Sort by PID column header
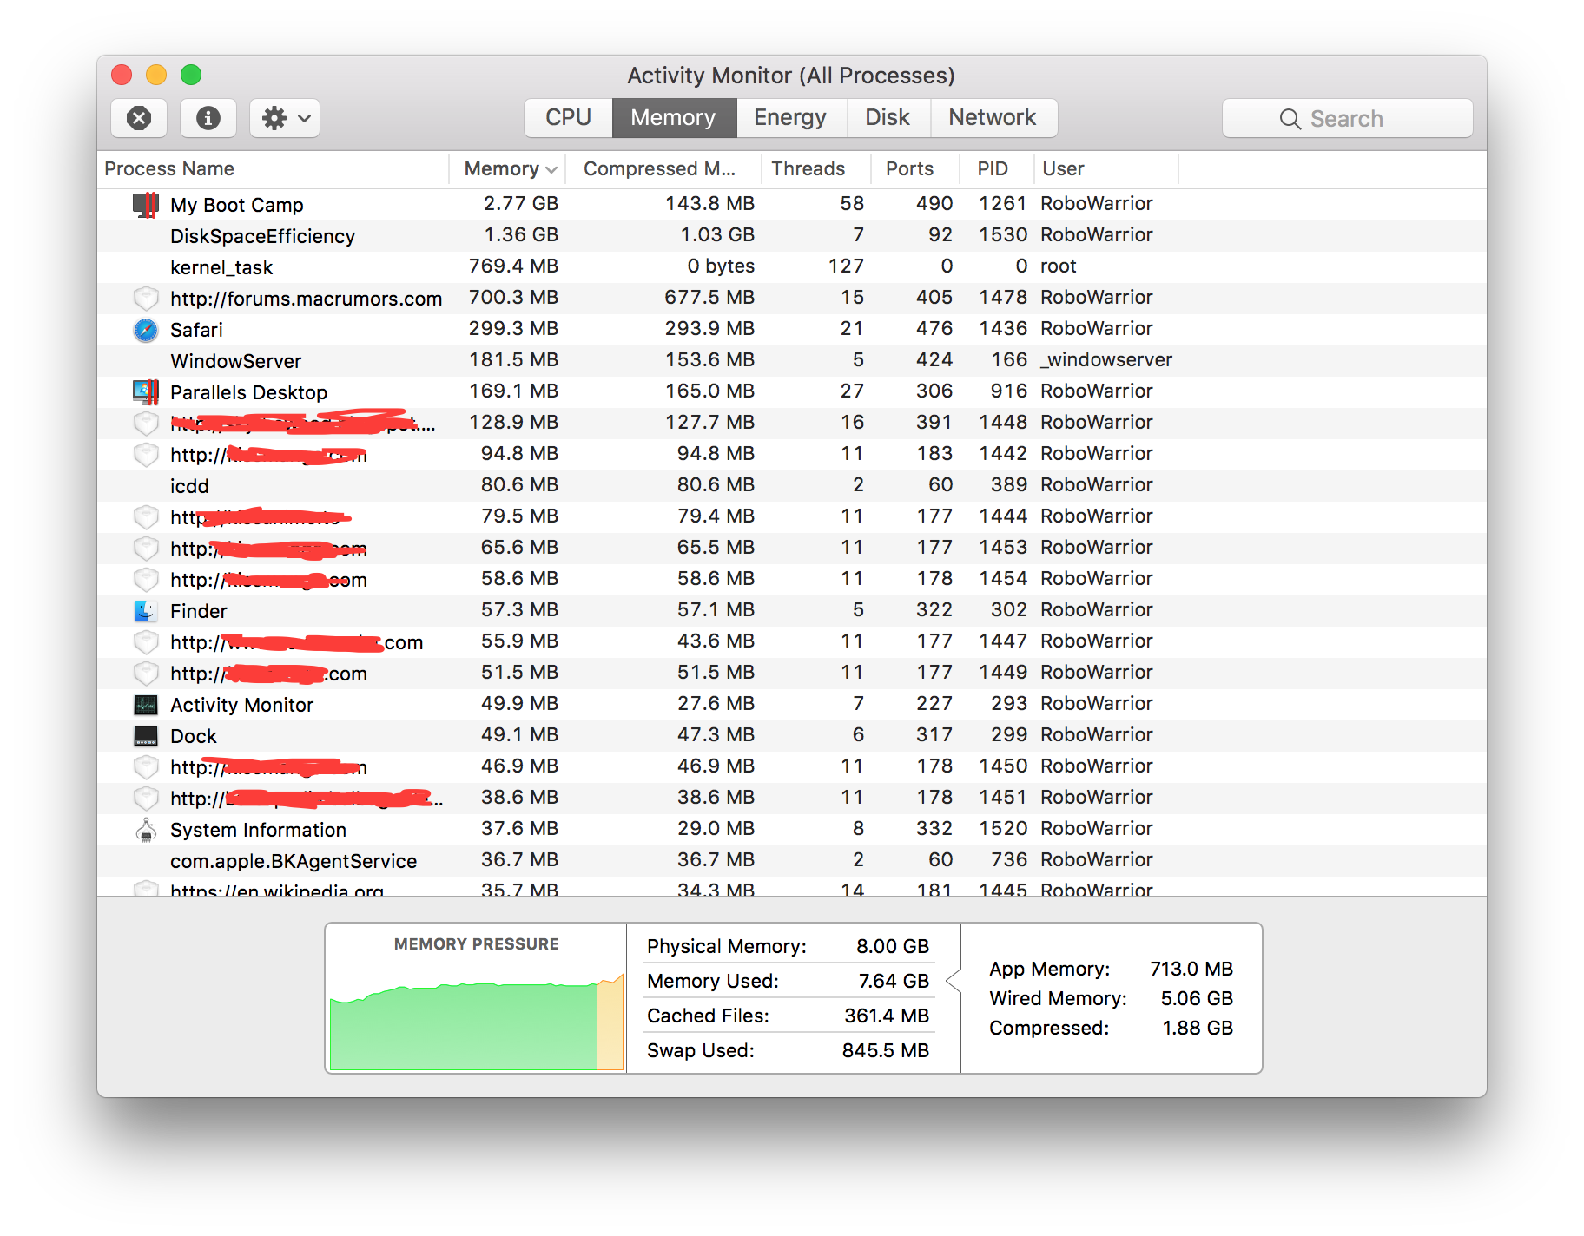 (x=996, y=168)
